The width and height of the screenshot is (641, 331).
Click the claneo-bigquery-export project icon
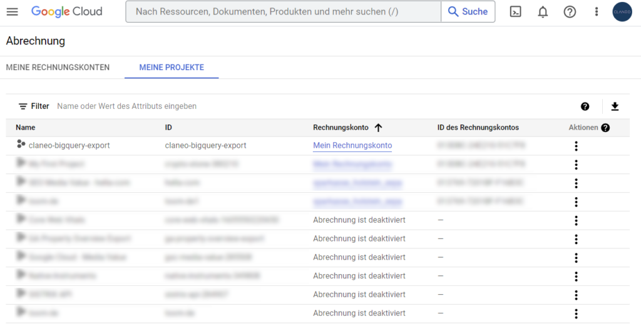pos(21,145)
